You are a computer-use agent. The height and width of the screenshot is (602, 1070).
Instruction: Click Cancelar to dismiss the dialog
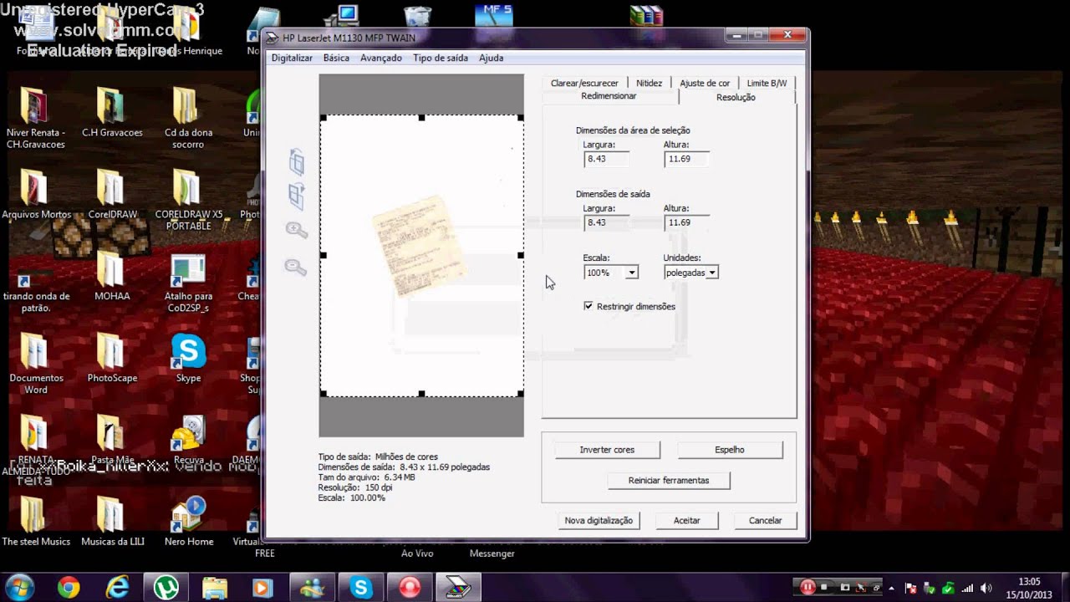click(x=765, y=520)
